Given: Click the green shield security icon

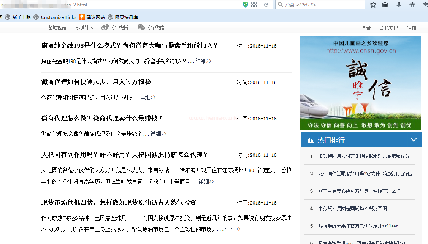Looking at the screenshot, I should (x=246, y=5).
